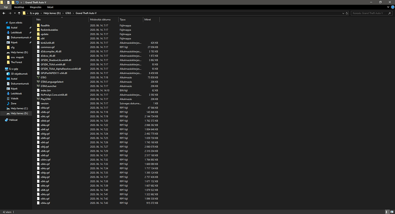Open Help via the blue question mark icon
This screenshot has width=395, height=214.
pyautogui.click(x=392, y=7)
